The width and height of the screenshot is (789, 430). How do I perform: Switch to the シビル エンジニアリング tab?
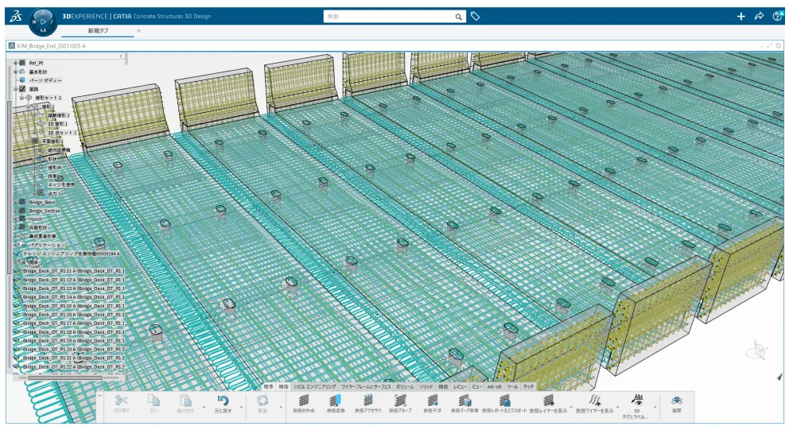pyautogui.click(x=315, y=386)
